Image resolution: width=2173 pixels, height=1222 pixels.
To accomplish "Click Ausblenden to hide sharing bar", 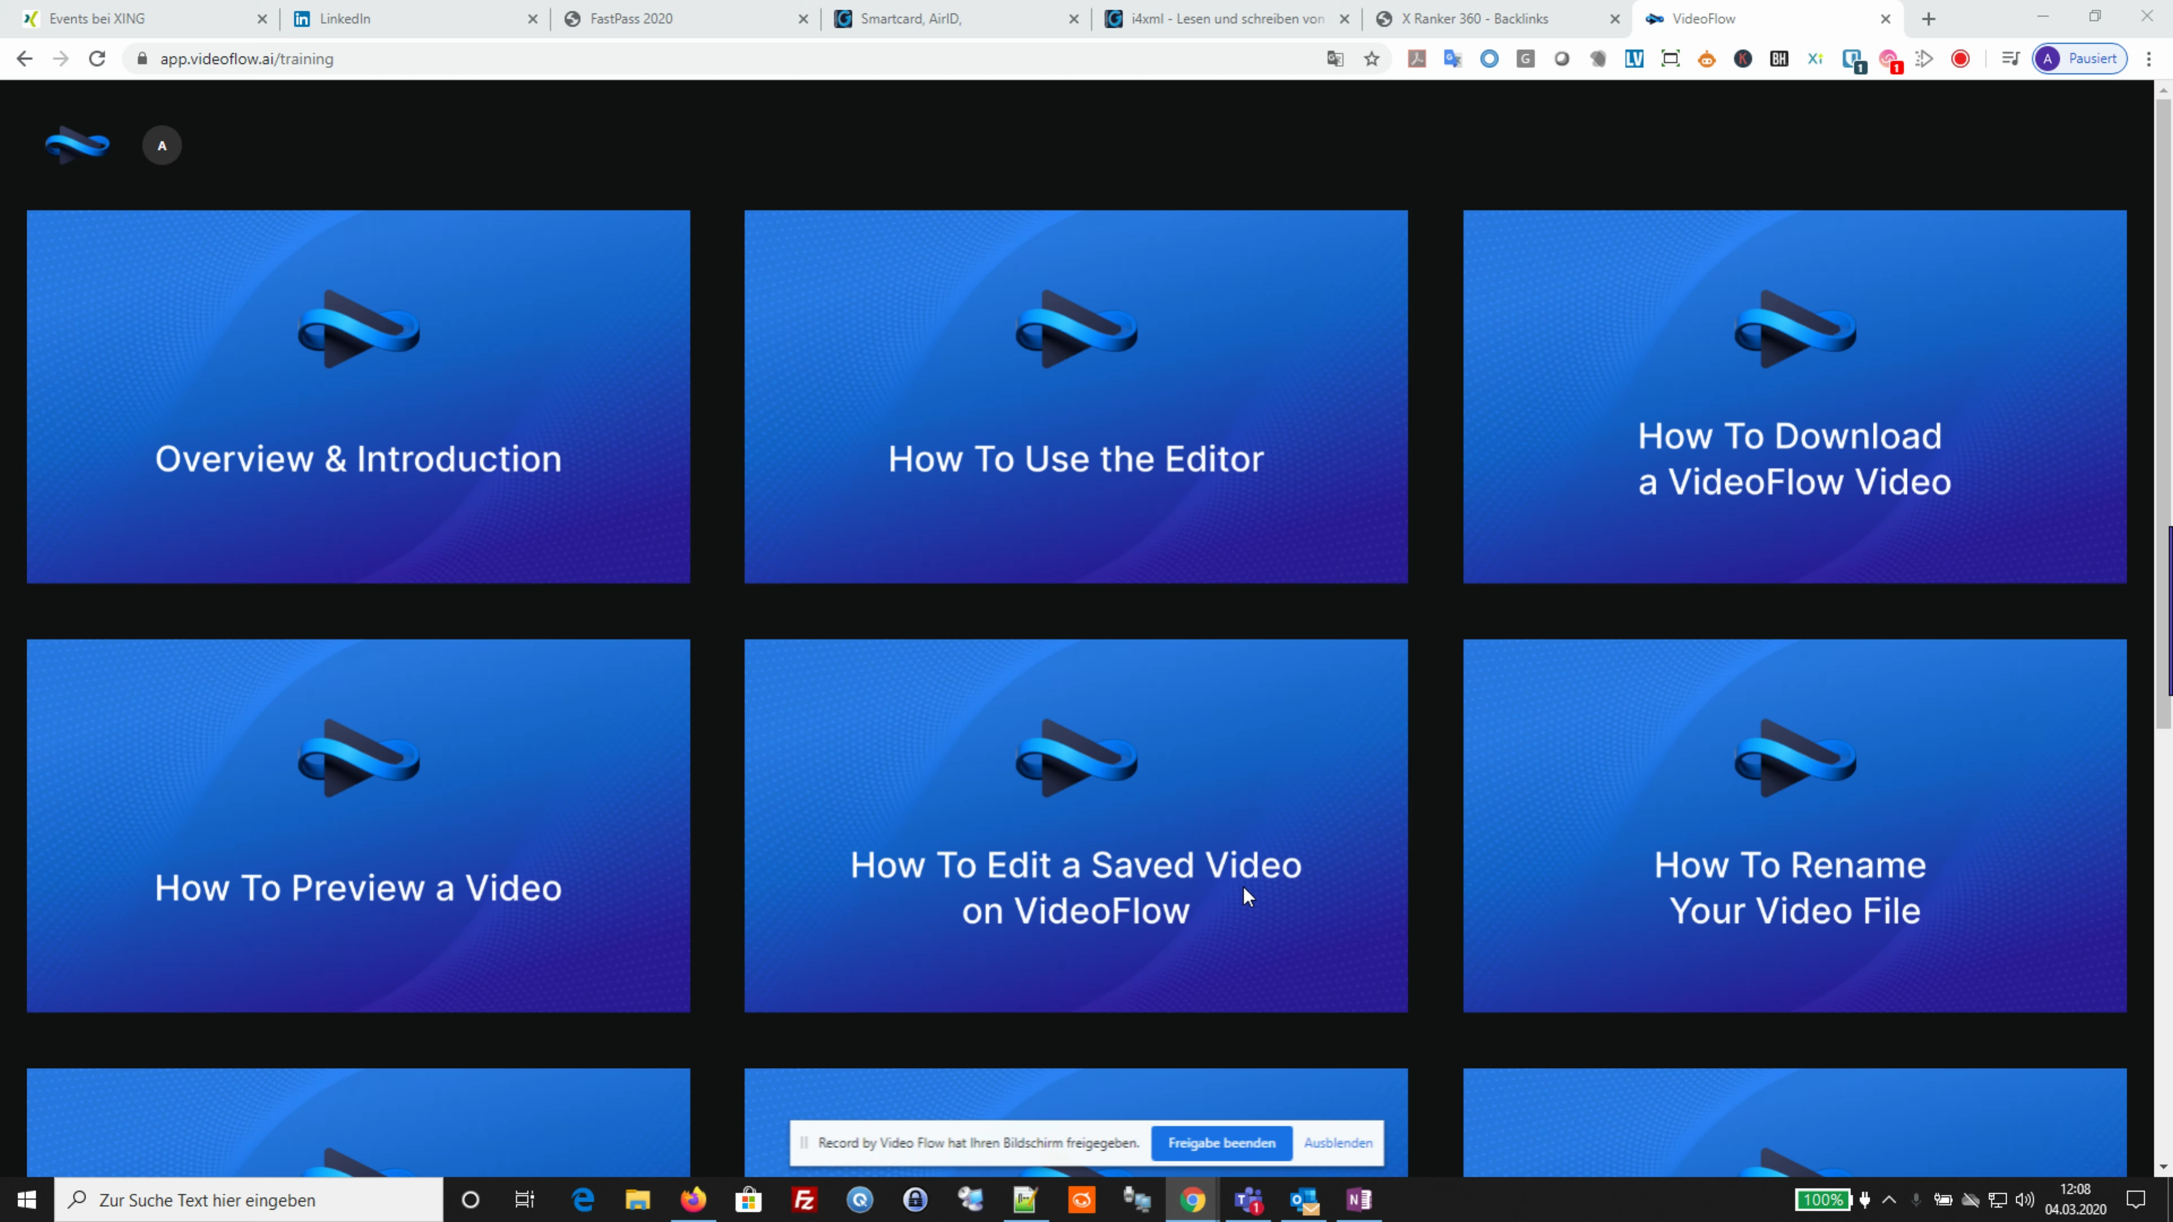I will click(1338, 1143).
